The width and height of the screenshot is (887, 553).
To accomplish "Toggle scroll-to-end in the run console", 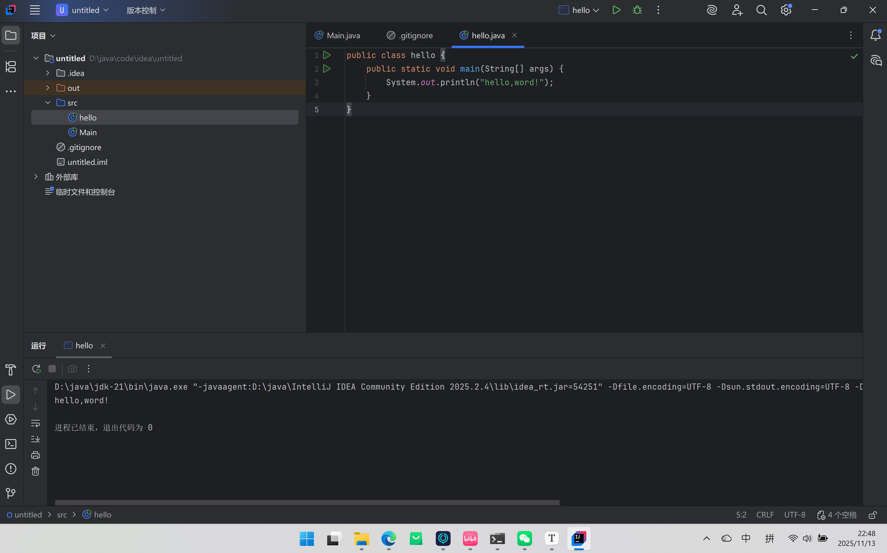I will (x=35, y=439).
